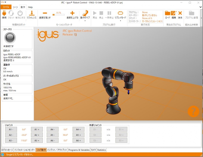Open the Help ribbon tab
The image size is (203, 157).
click(x=30, y=7)
